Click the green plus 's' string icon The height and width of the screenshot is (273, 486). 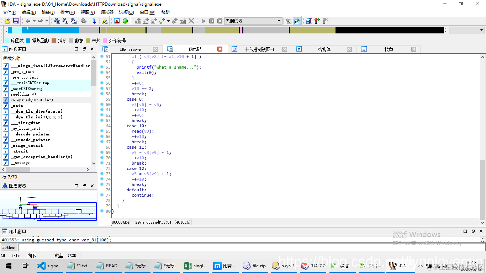click(x=163, y=21)
